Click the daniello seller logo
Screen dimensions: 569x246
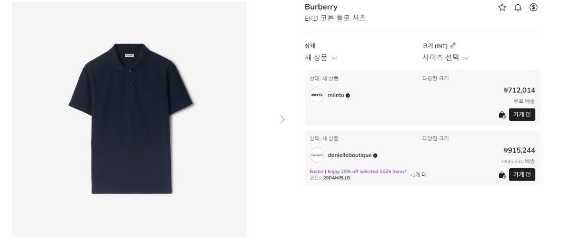pos(317,155)
